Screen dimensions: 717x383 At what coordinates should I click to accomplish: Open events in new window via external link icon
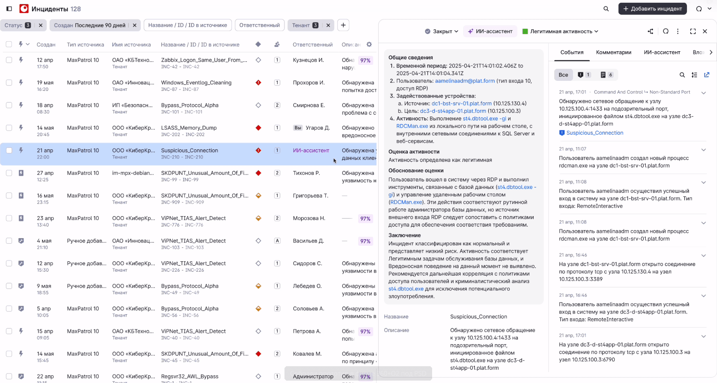707,74
